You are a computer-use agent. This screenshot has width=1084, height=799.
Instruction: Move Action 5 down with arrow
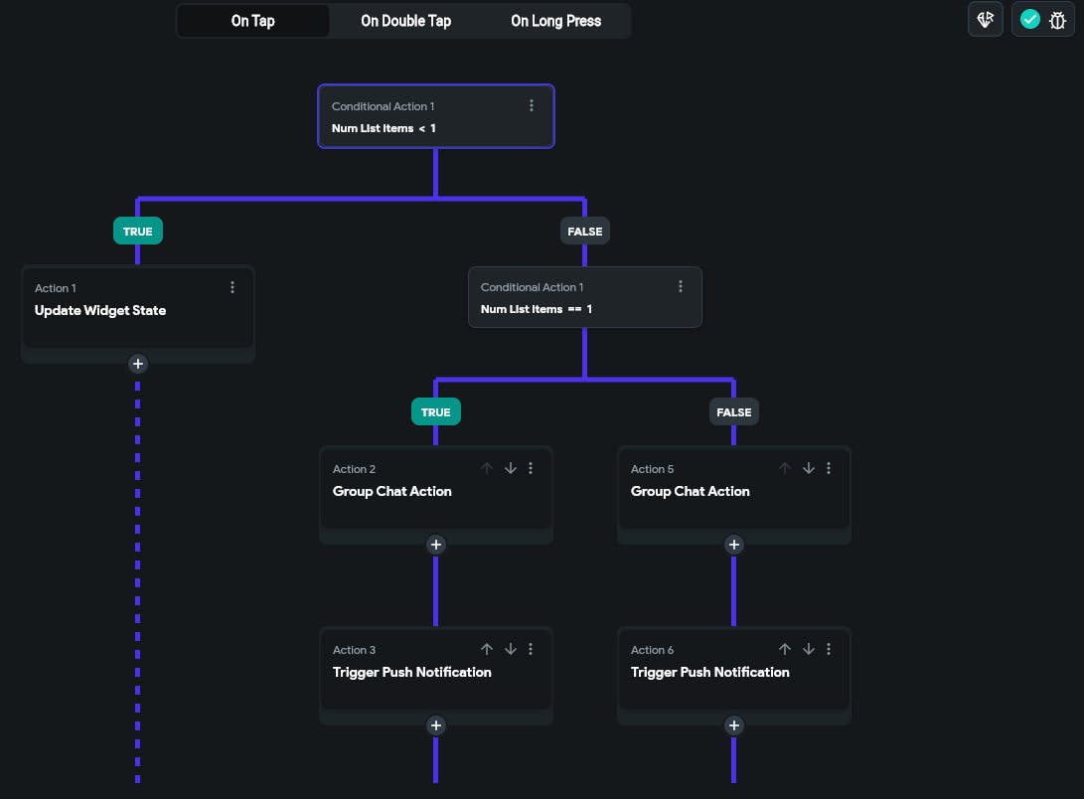(x=809, y=468)
